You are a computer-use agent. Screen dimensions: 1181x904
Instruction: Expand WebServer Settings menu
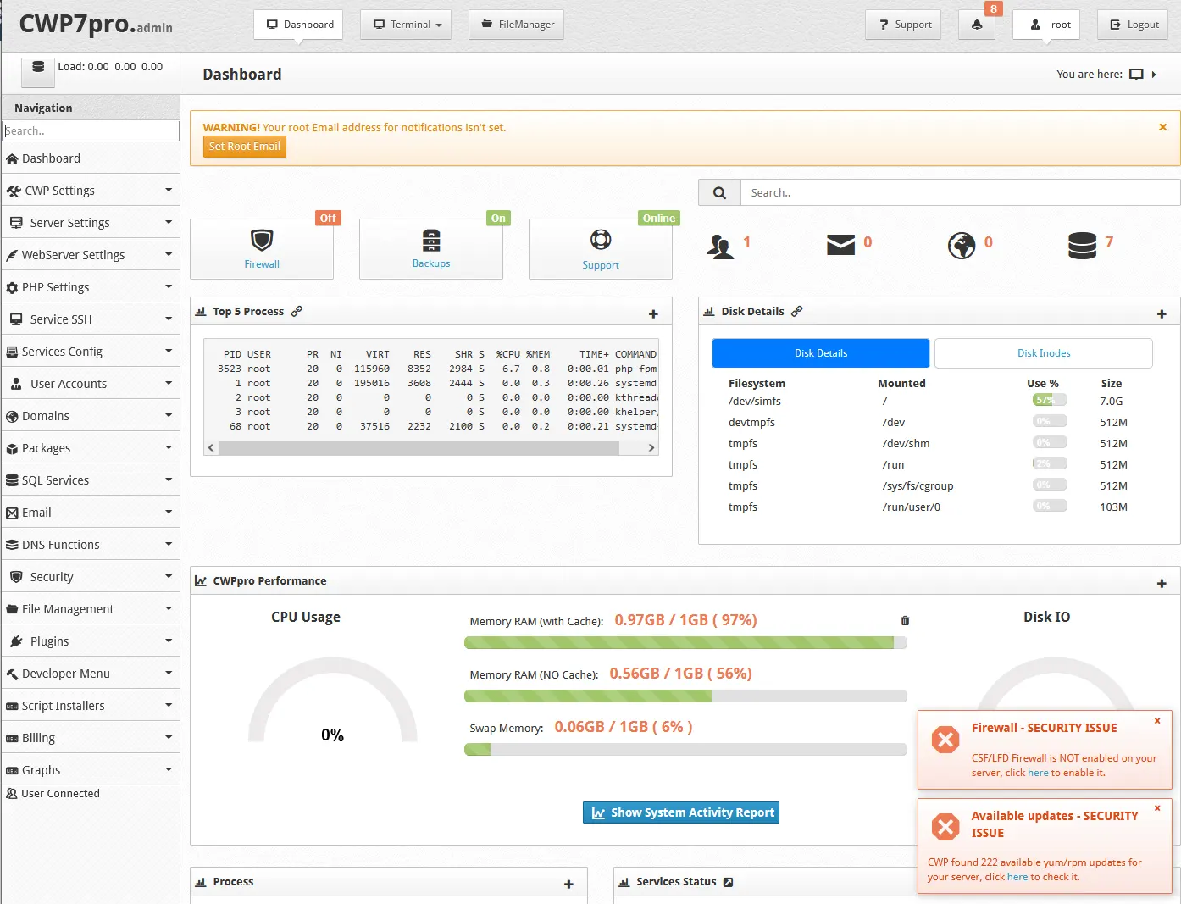coord(90,255)
